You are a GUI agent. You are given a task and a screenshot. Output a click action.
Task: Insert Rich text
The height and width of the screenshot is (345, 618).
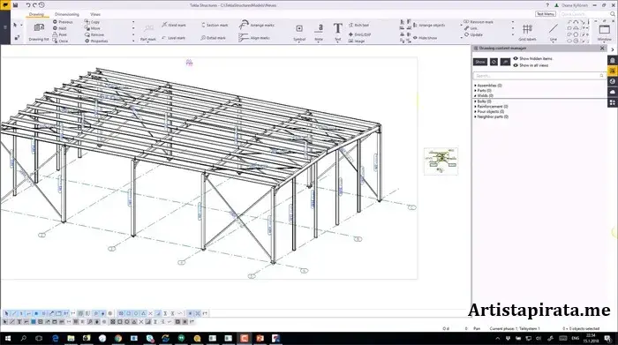[358, 25]
